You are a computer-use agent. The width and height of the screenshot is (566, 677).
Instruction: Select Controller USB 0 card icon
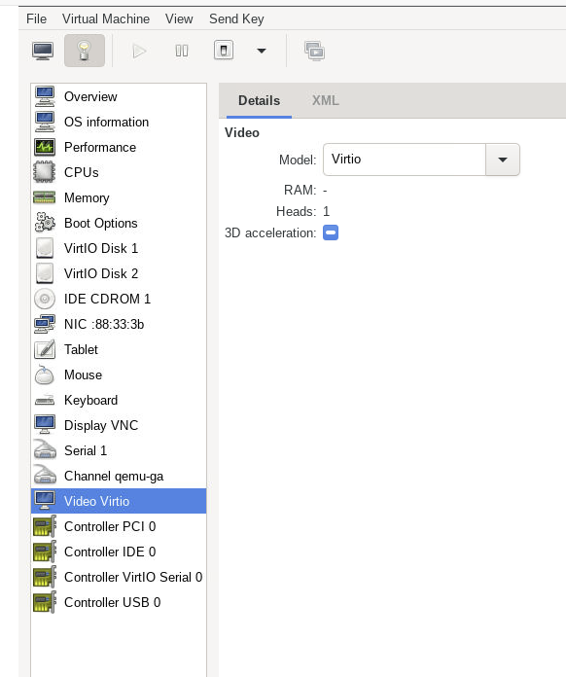pos(45,602)
